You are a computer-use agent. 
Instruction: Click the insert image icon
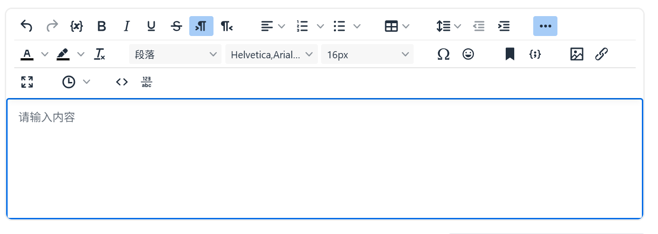576,54
